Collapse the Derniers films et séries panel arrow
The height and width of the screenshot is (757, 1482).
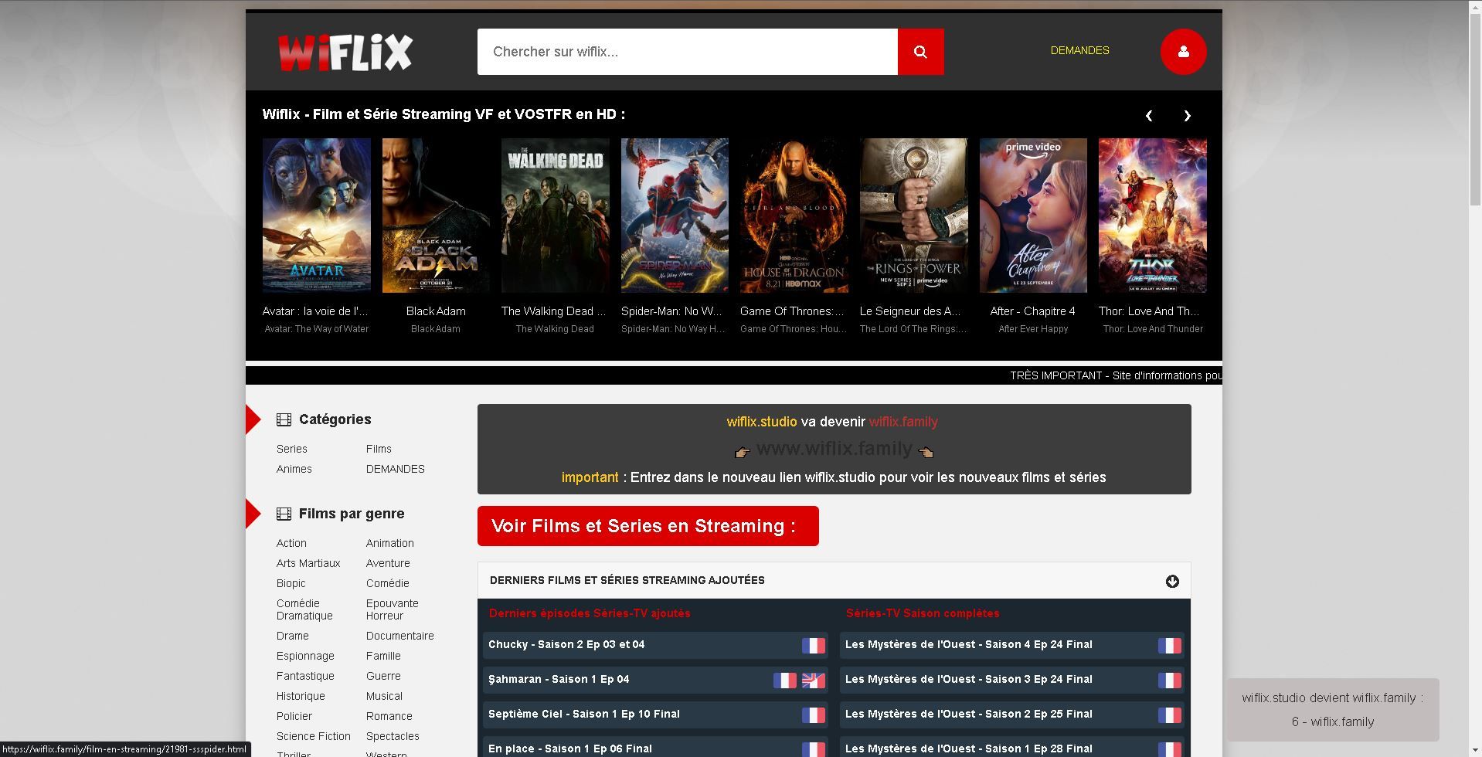coord(1172,581)
